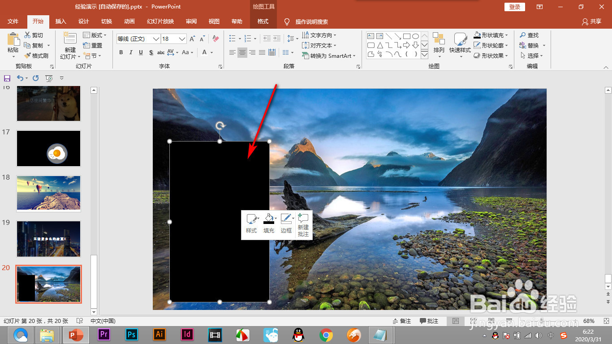Click the Sign in button

click(x=515, y=7)
